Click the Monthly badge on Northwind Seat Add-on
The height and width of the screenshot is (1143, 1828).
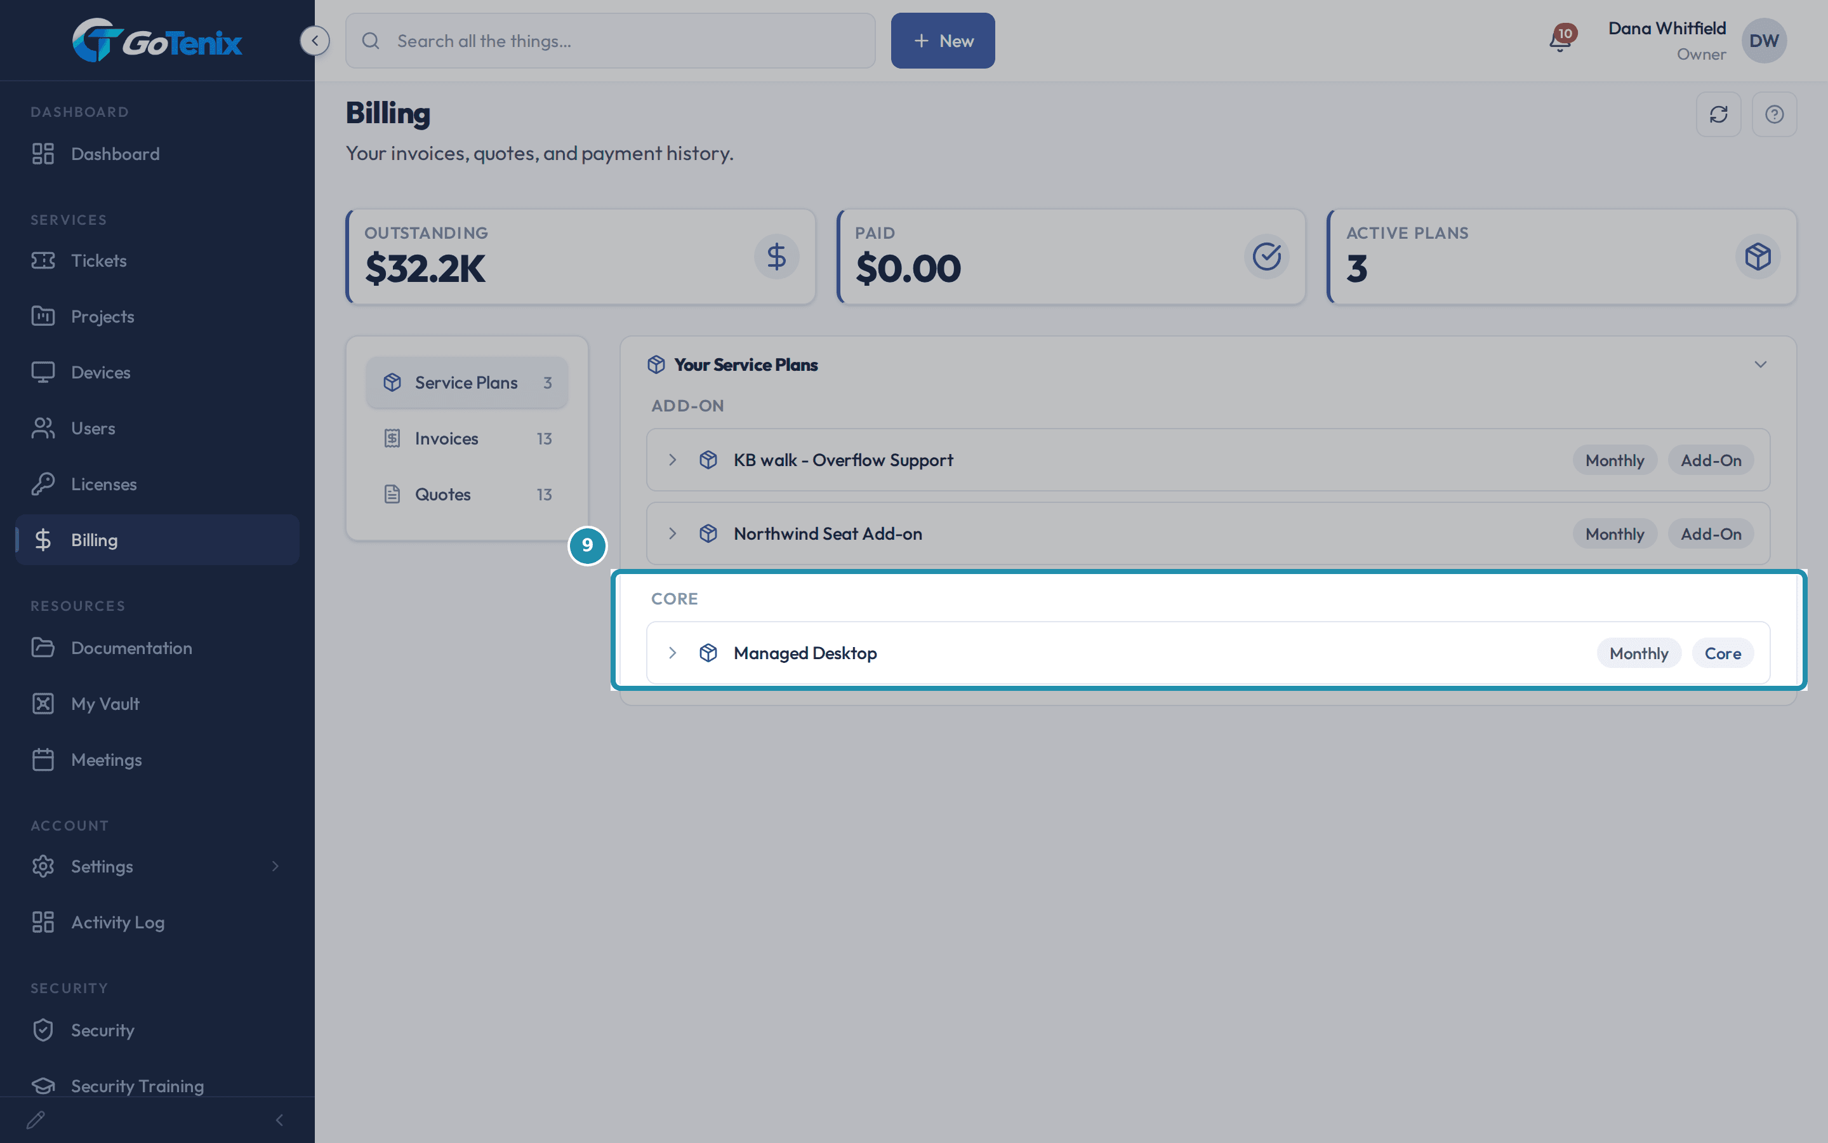(x=1614, y=533)
